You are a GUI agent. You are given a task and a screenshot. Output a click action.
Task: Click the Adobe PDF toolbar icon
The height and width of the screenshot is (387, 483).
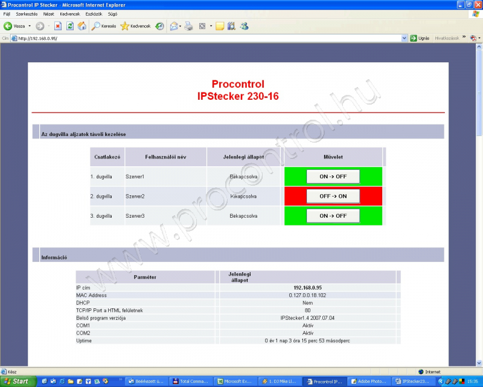tap(473, 38)
